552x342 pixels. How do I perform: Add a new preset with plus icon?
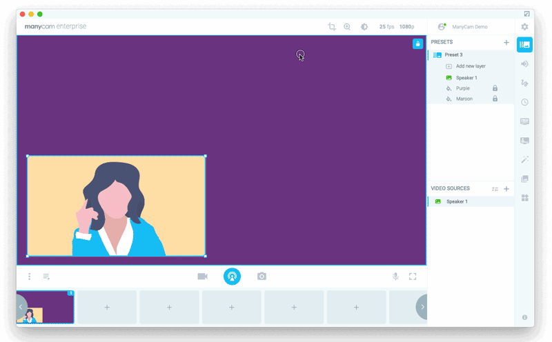506,42
